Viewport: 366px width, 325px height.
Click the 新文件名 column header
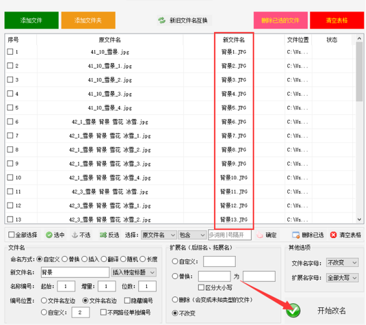click(233, 40)
